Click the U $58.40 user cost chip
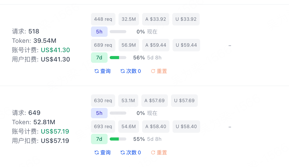Viewport: 289px width, 167px height. point(186,127)
